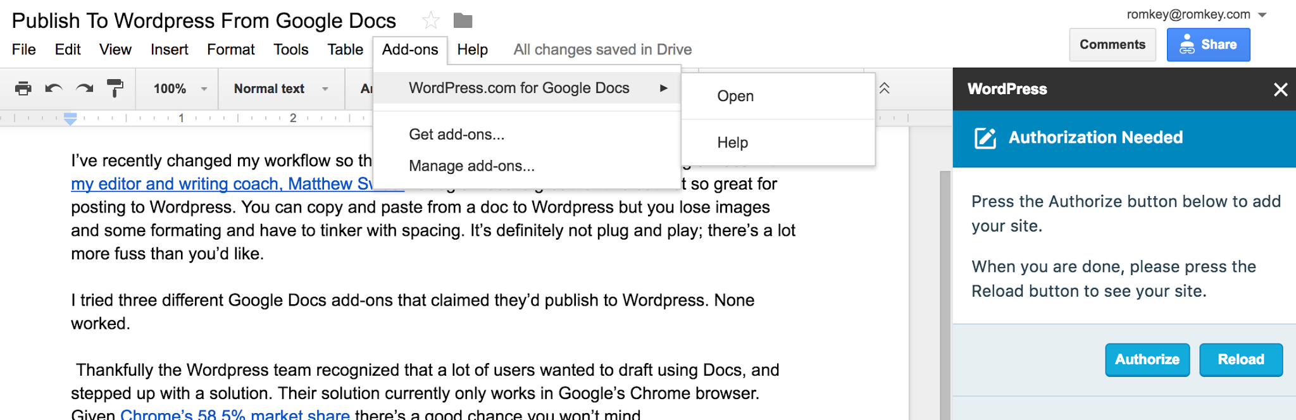Click the Undo arrow icon
The width and height of the screenshot is (1296, 420).
54,89
